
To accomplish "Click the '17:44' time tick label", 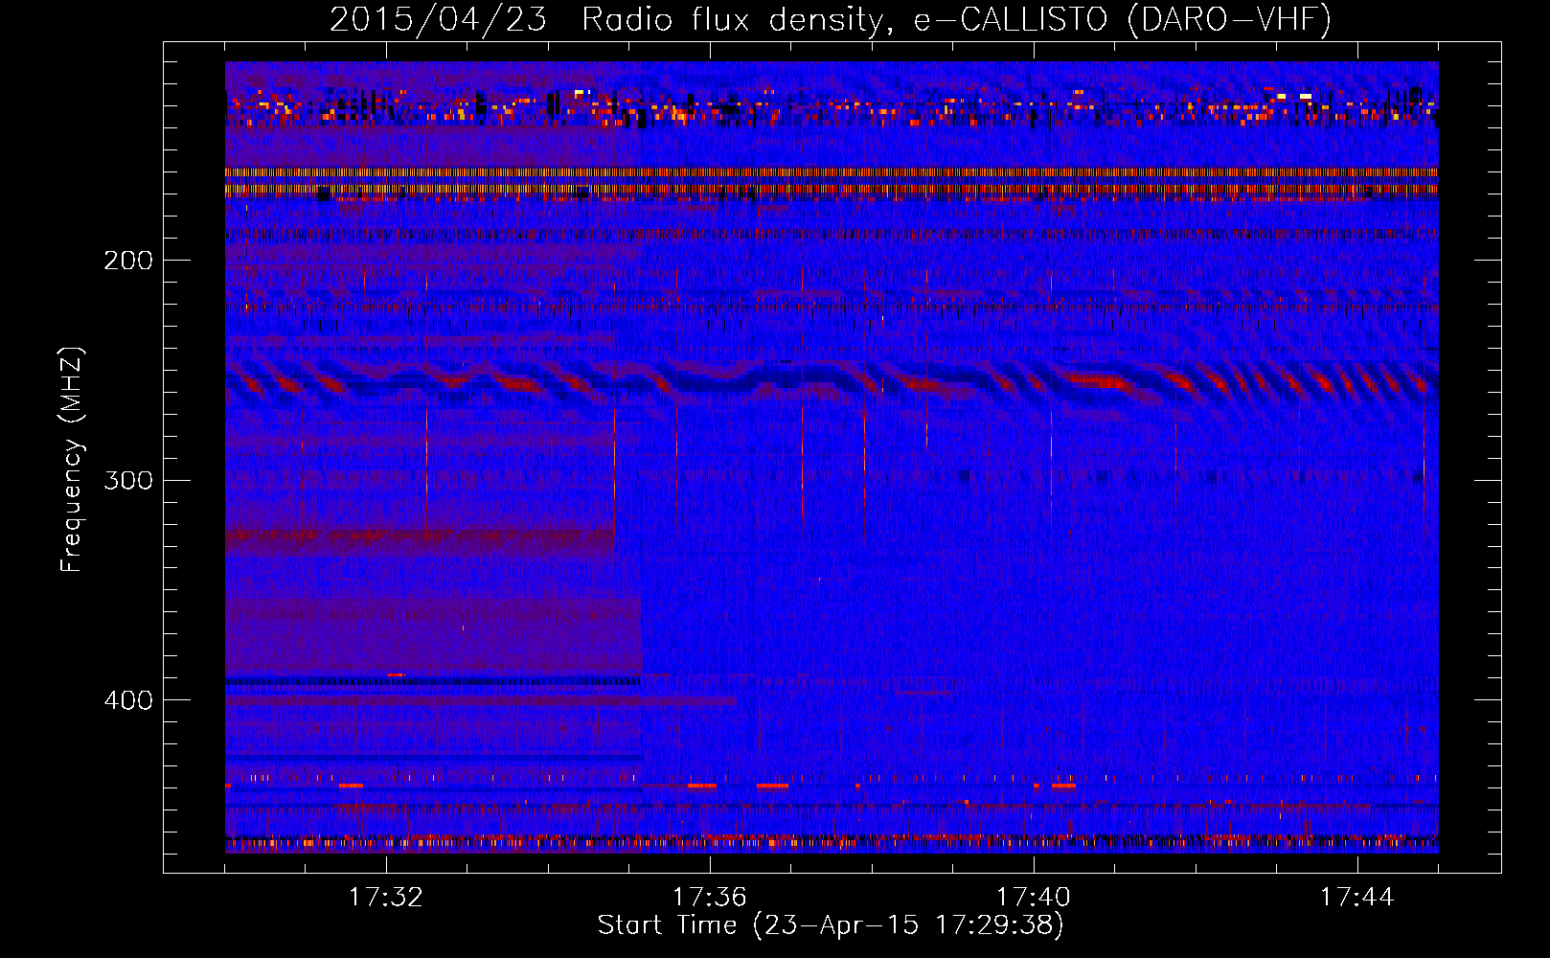I will [1356, 898].
